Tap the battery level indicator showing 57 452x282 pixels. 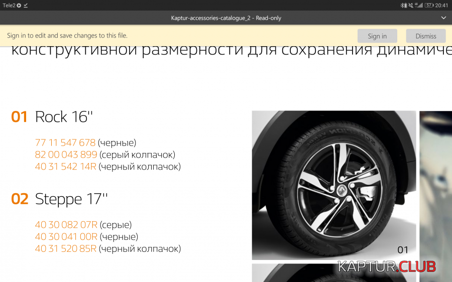[x=429, y=5]
